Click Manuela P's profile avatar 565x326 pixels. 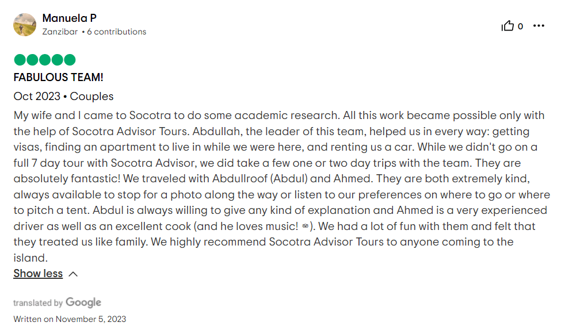[x=25, y=25]
